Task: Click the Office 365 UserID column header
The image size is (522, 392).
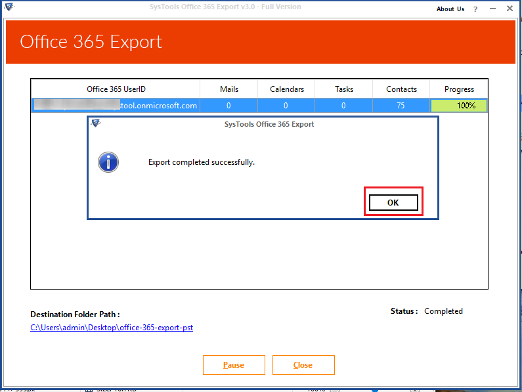Action: 116,89
